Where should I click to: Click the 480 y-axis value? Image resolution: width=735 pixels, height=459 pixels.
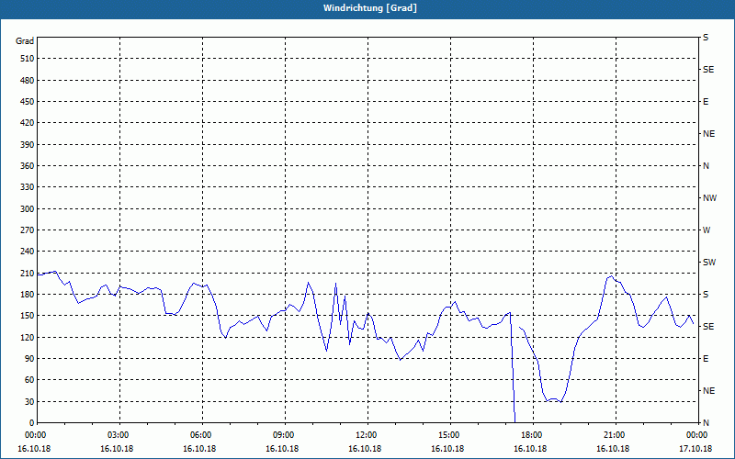[28, 81]
